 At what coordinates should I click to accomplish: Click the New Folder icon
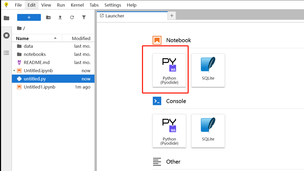pos(48,17)
